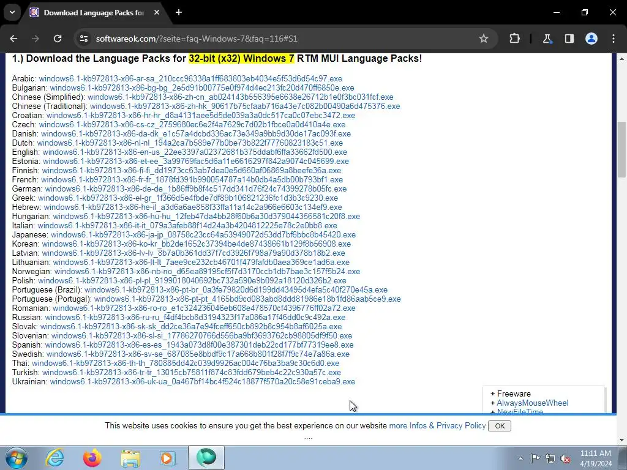Download the Estonia et-ee language pack
This screenshot has width=627, height=470.
196,162
